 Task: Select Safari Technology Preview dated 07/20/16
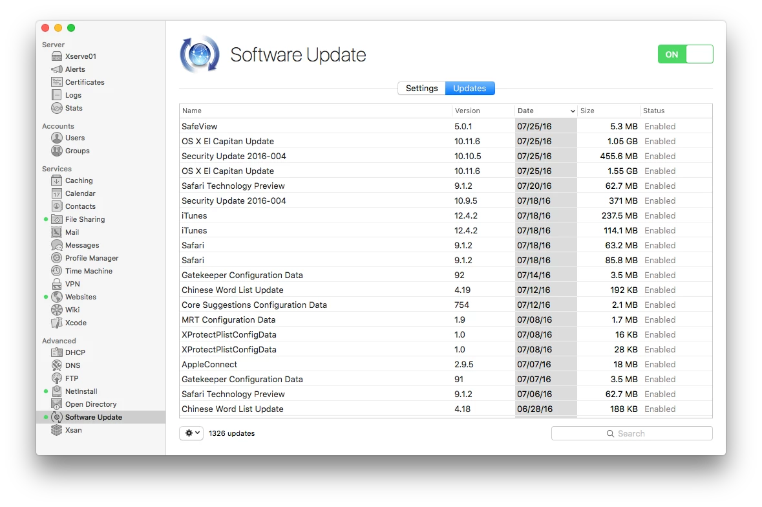446,186
